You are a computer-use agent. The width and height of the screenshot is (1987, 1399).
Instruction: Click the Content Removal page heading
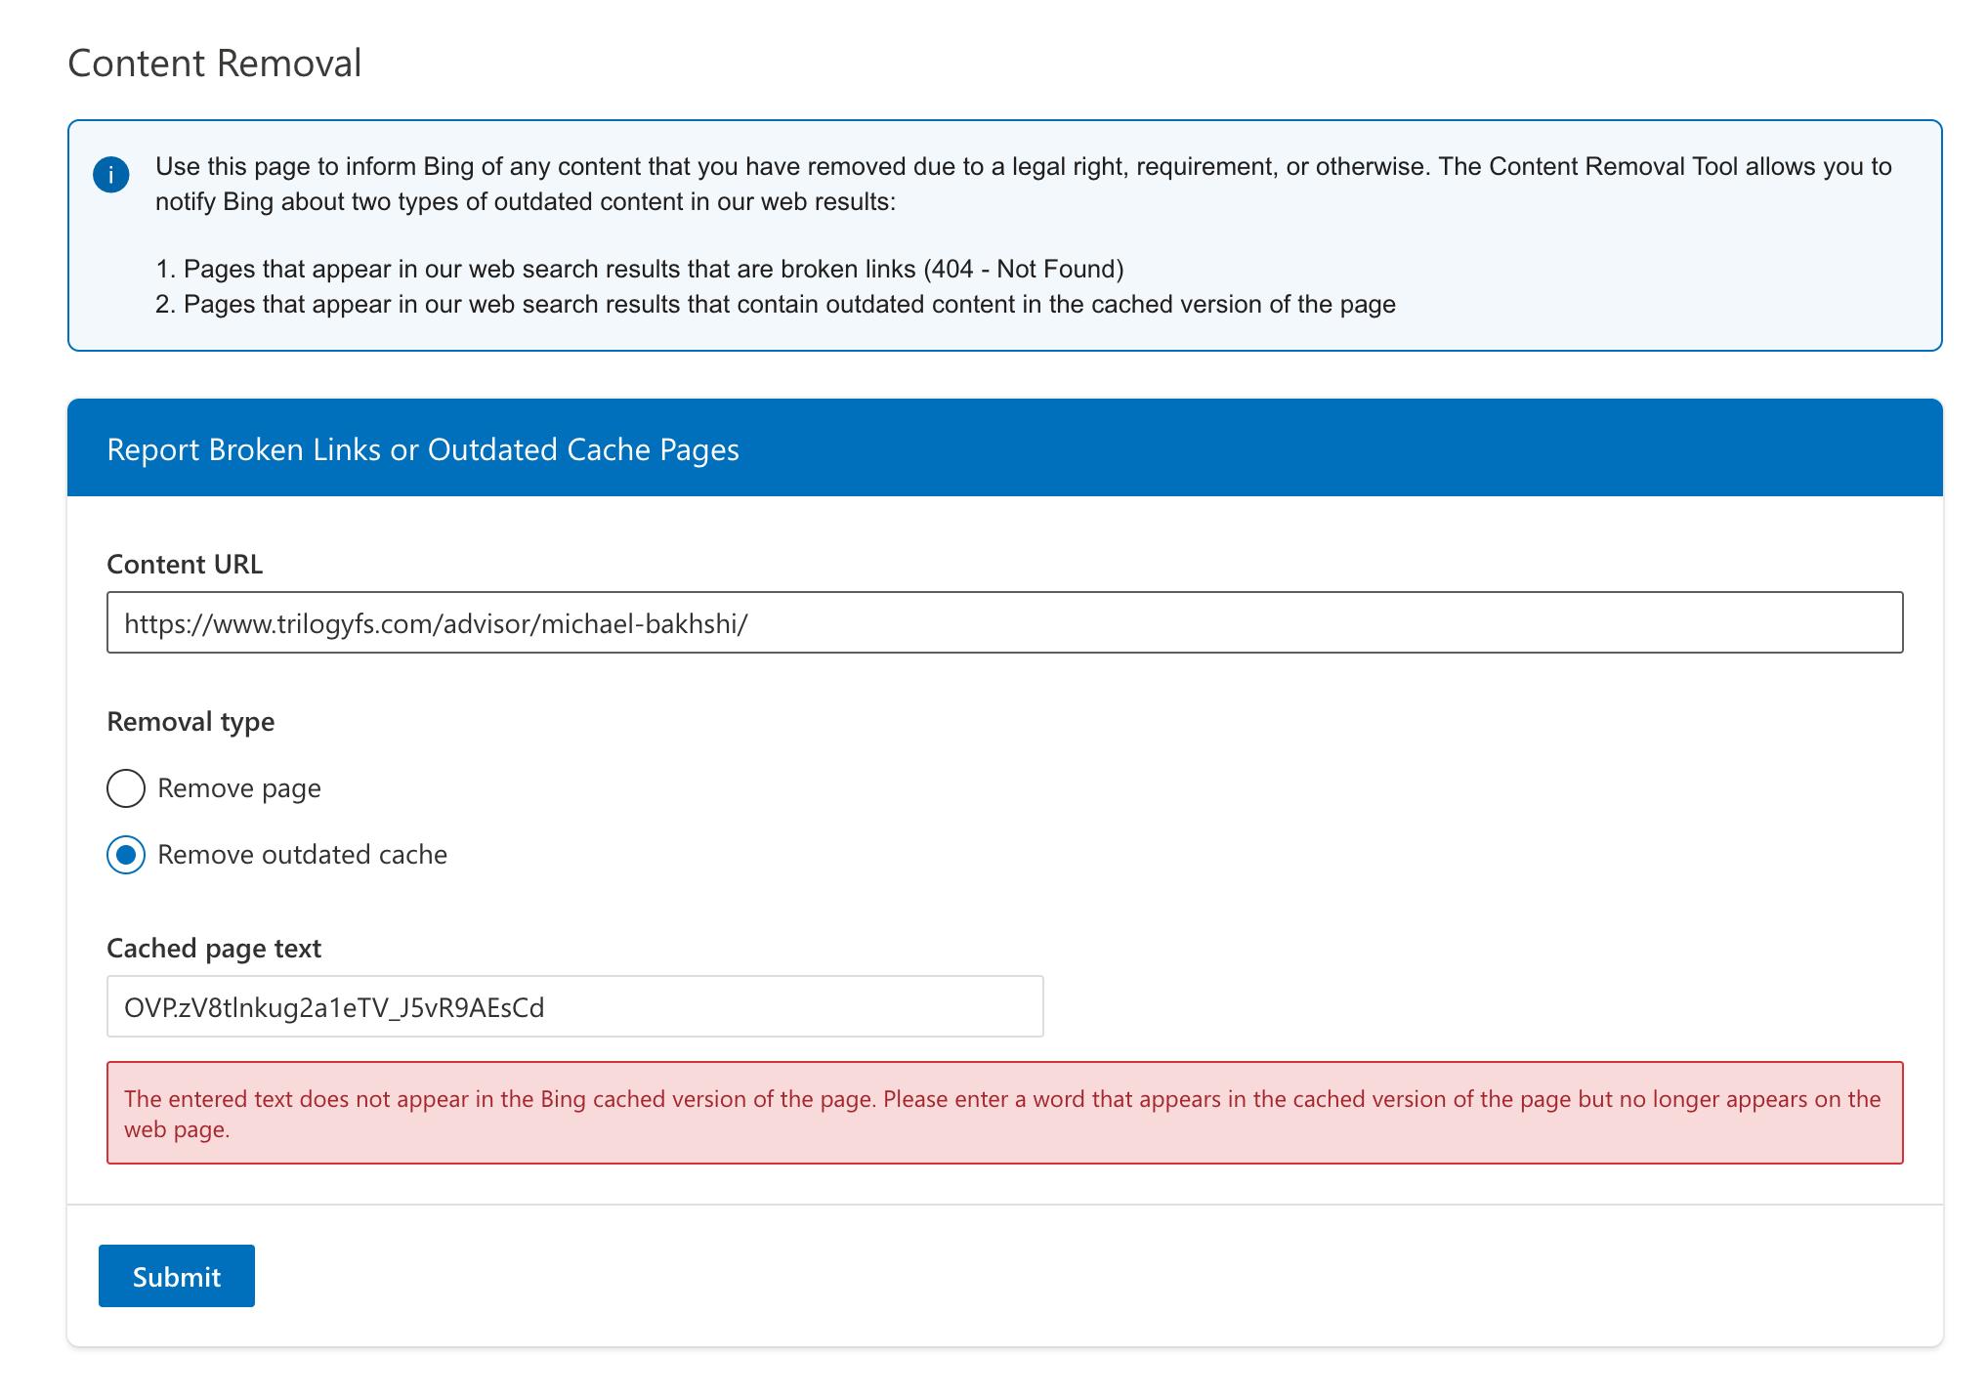(x=215, y=64)
